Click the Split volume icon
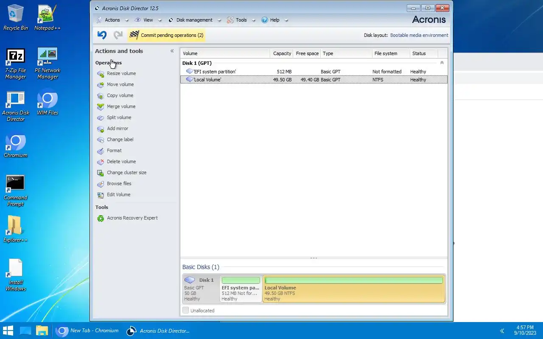This screenshot has height=339, width=543. pos(101,118)
